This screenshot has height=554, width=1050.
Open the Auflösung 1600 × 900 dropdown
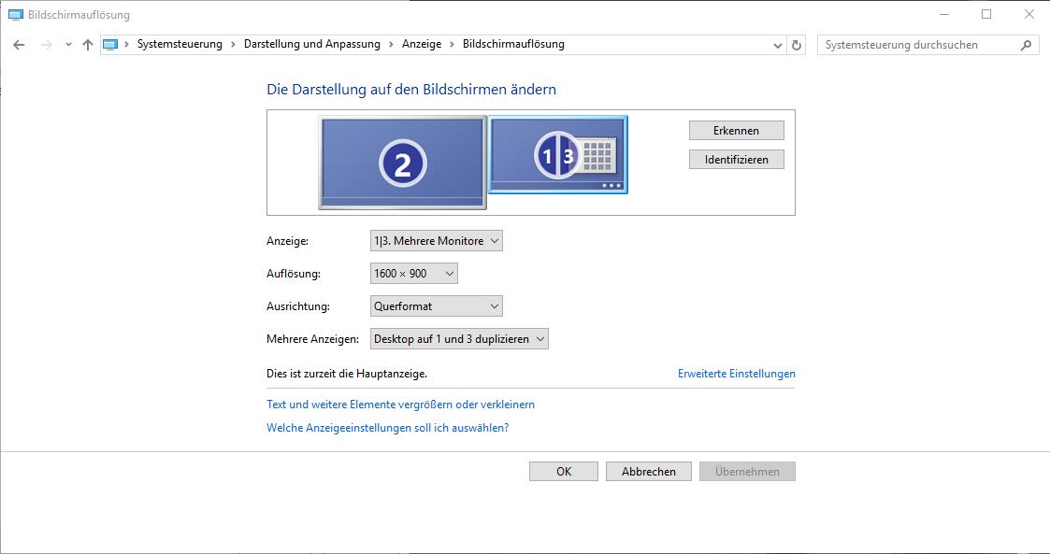[x=414, y=273]
